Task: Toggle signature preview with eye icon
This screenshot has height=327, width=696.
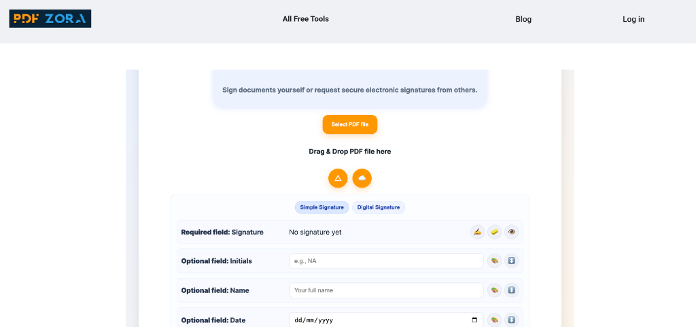Action: click(x=511, y=232)
